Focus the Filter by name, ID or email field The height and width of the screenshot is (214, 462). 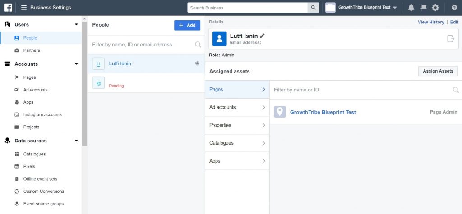(146, 45)
